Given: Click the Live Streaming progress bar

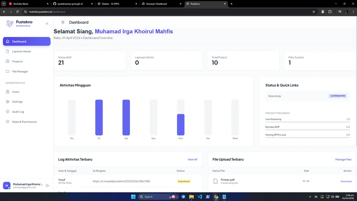Looking at the screenshot, I should [308, 122].
